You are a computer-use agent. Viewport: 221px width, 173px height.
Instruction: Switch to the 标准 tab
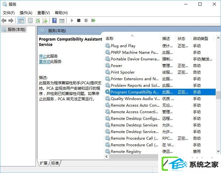tap(55, 163)
